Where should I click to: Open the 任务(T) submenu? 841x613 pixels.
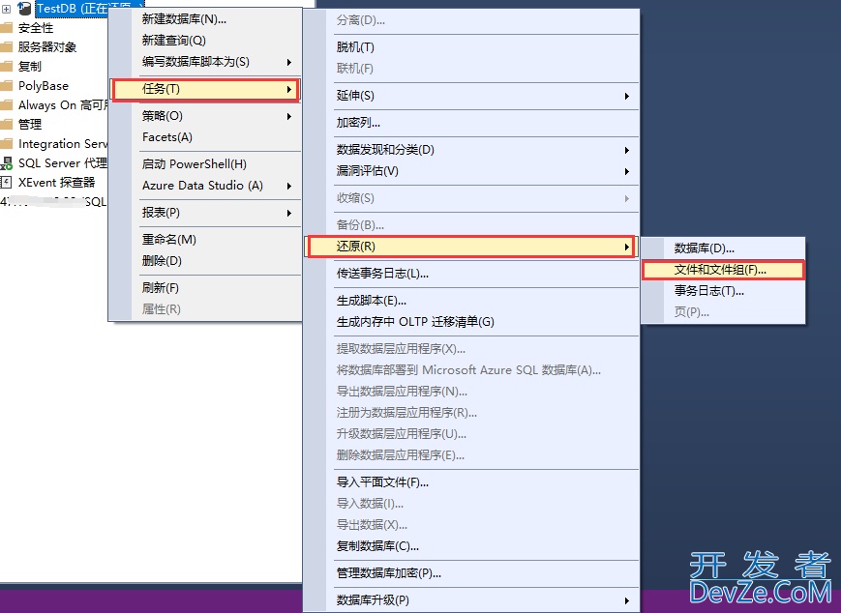pos(205,89)
